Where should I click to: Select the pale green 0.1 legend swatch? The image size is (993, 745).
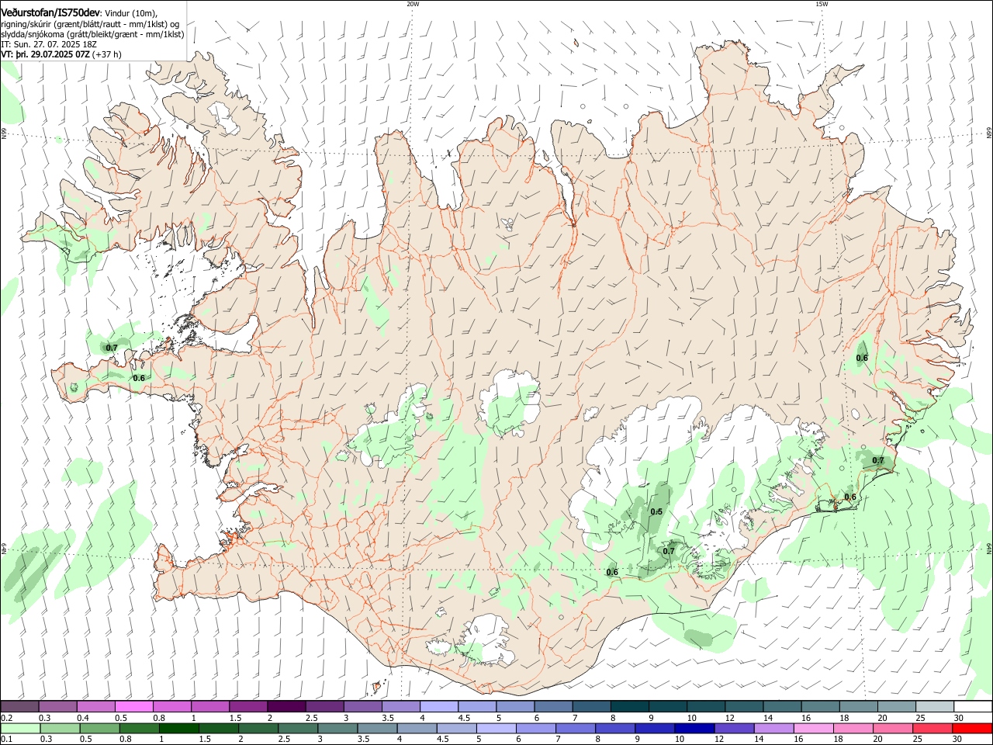click(x=21, y=728)
